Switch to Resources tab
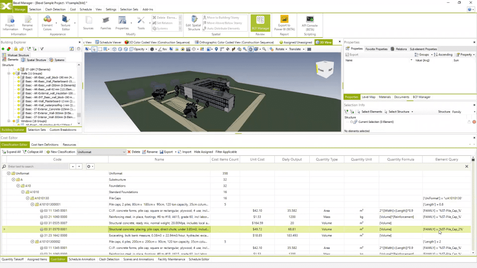The image size is (477, 268). click(69, 145)
